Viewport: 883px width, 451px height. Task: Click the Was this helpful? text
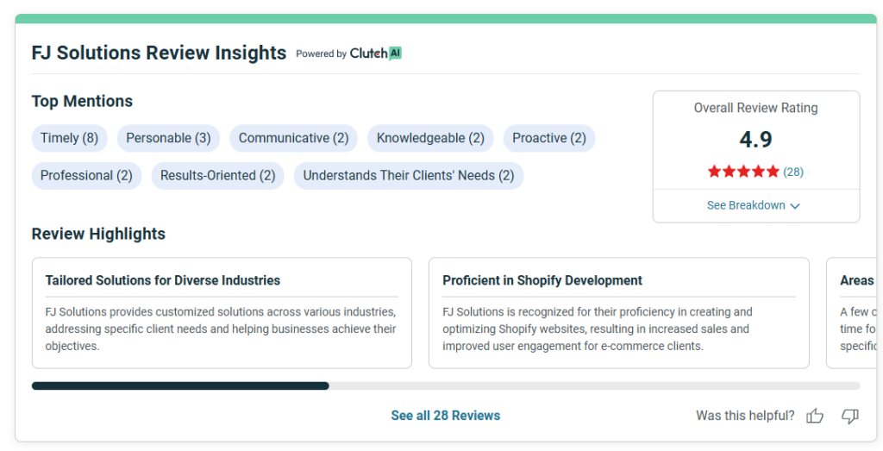745,416
